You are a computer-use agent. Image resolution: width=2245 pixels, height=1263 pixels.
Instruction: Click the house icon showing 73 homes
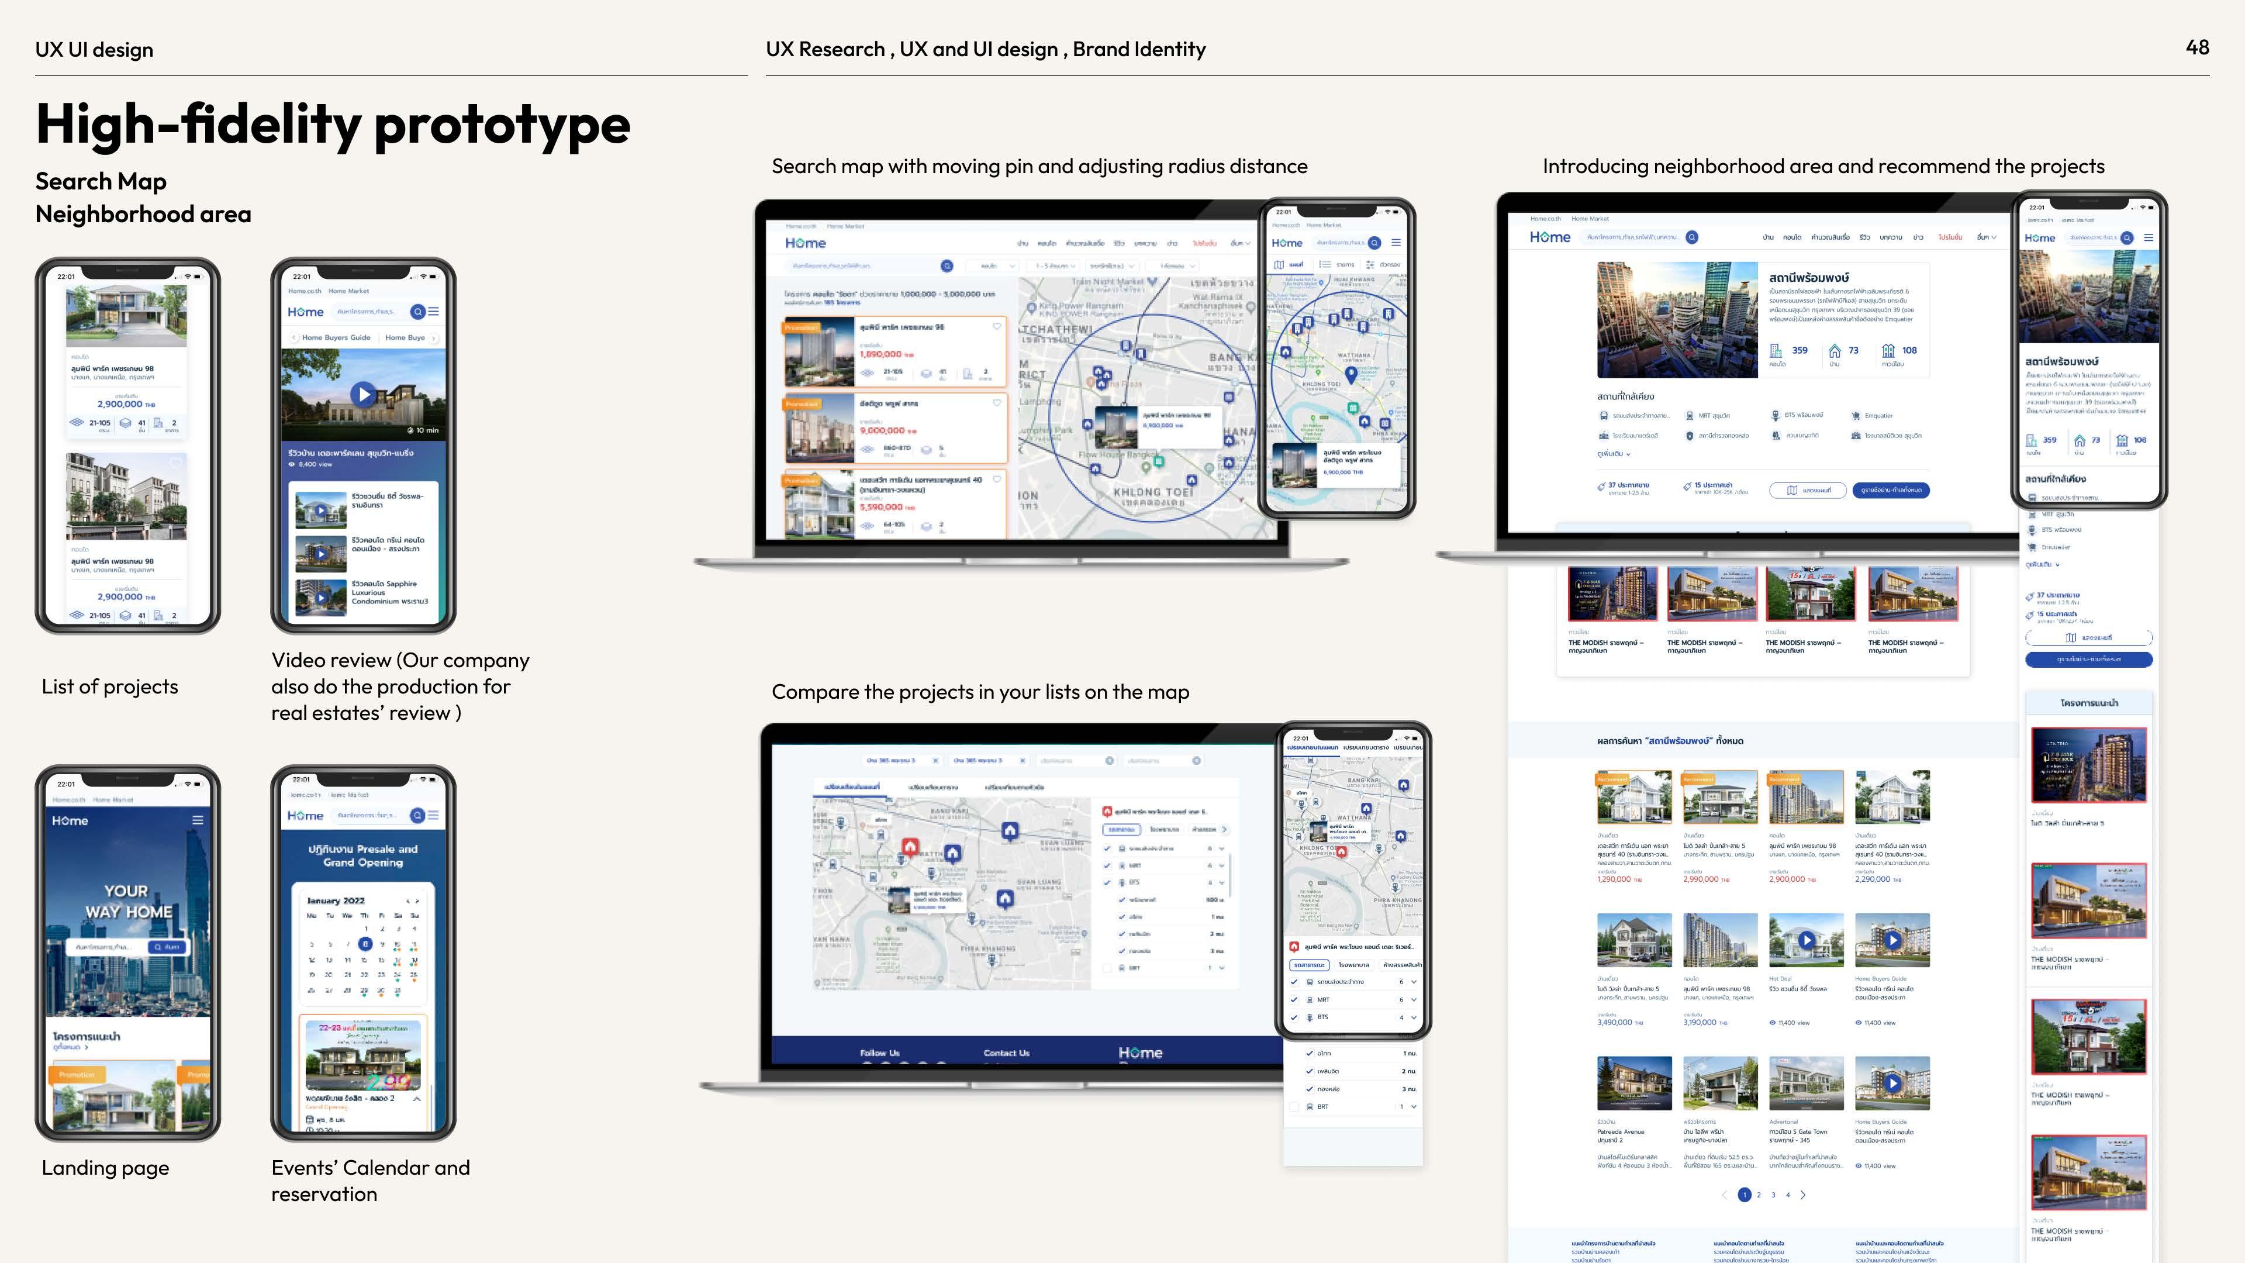[1835, 350]
